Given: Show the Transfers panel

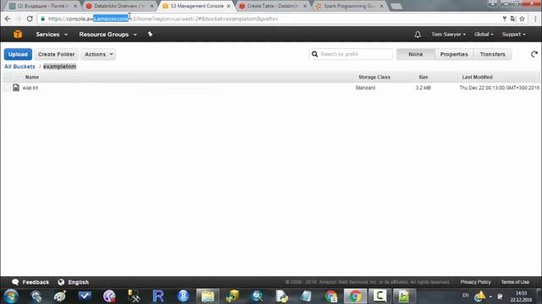Looking at the screenshot, I should [x=492, y=54].
